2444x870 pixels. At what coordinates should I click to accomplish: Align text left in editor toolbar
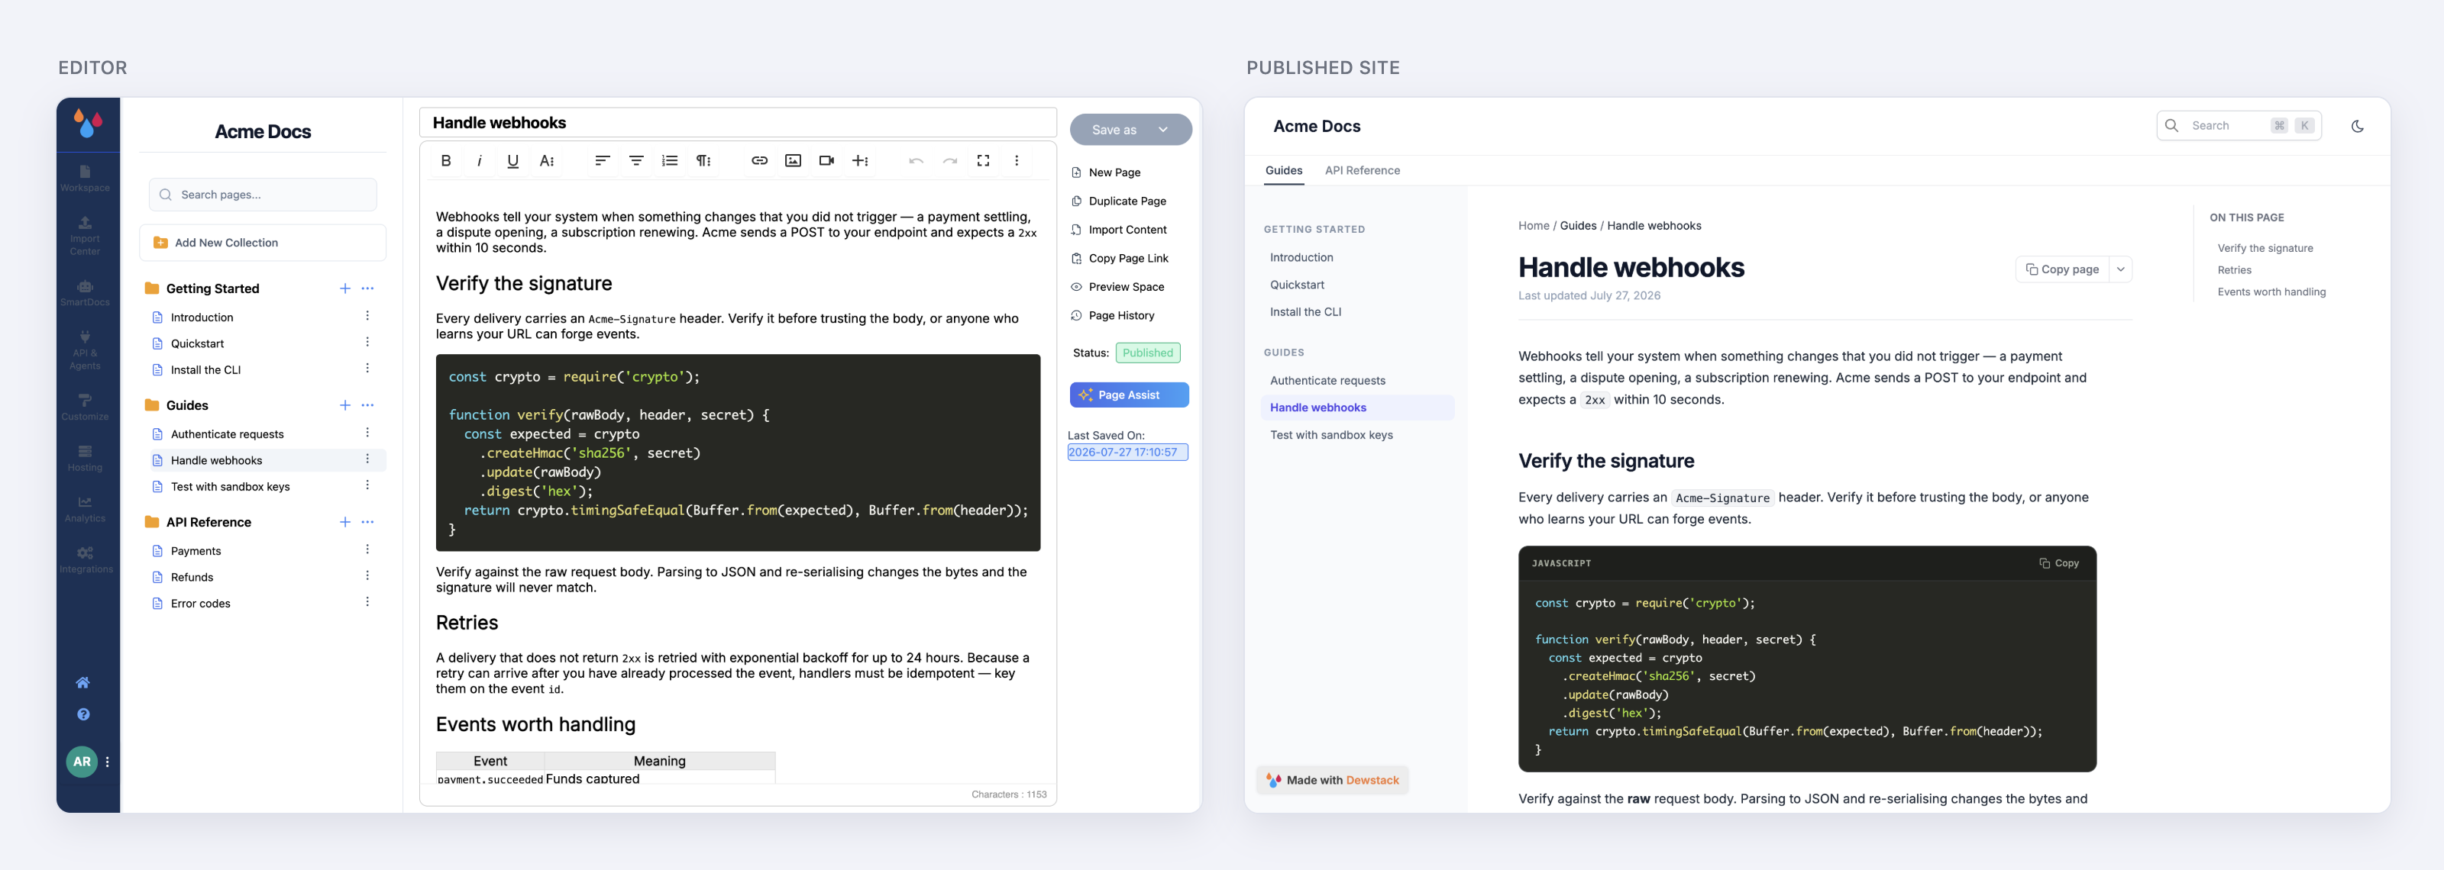602,161
